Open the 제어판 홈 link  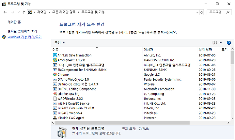pos(14,22)
